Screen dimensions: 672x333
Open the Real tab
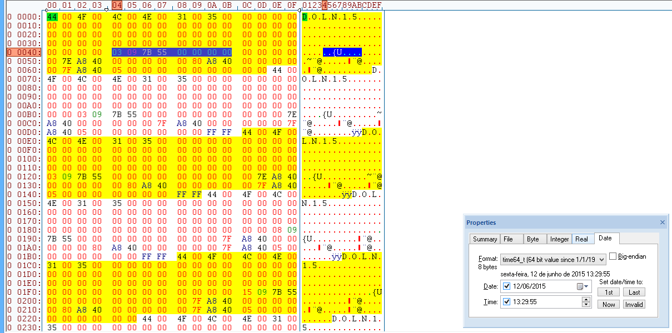tap(581, 239)
